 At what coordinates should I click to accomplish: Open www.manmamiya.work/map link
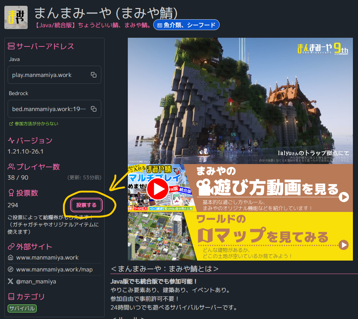tap(54, 270)
